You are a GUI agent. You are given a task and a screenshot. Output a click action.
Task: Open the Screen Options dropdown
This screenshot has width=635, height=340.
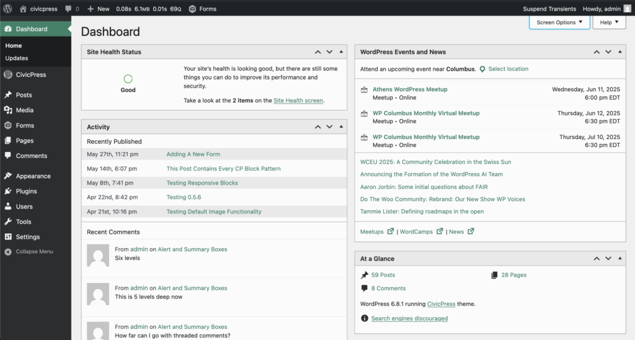[x=559, y=22]
